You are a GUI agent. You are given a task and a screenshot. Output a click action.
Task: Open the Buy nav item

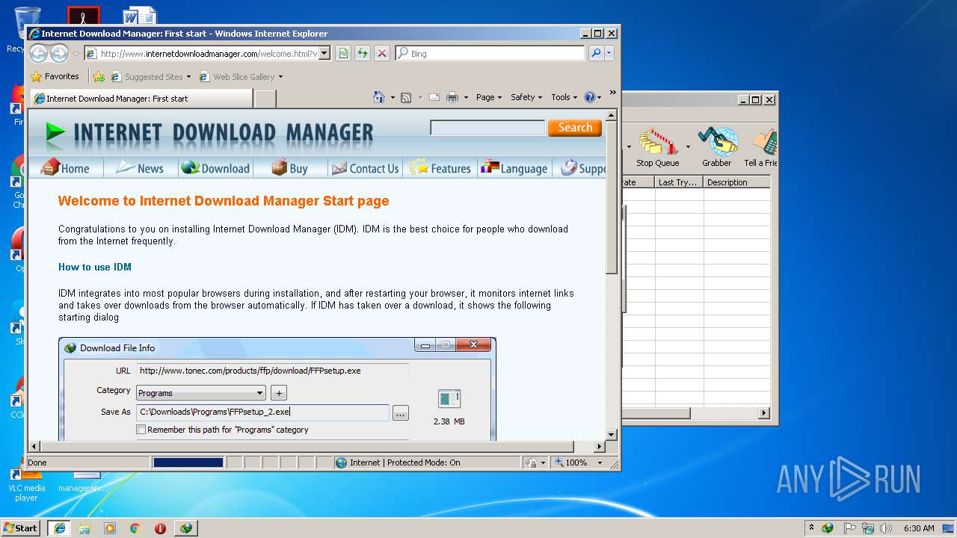pos(290,168)
